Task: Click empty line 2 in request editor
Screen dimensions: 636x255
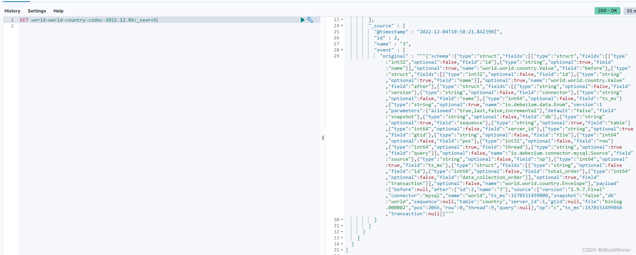Action: (x=169, y=26)
